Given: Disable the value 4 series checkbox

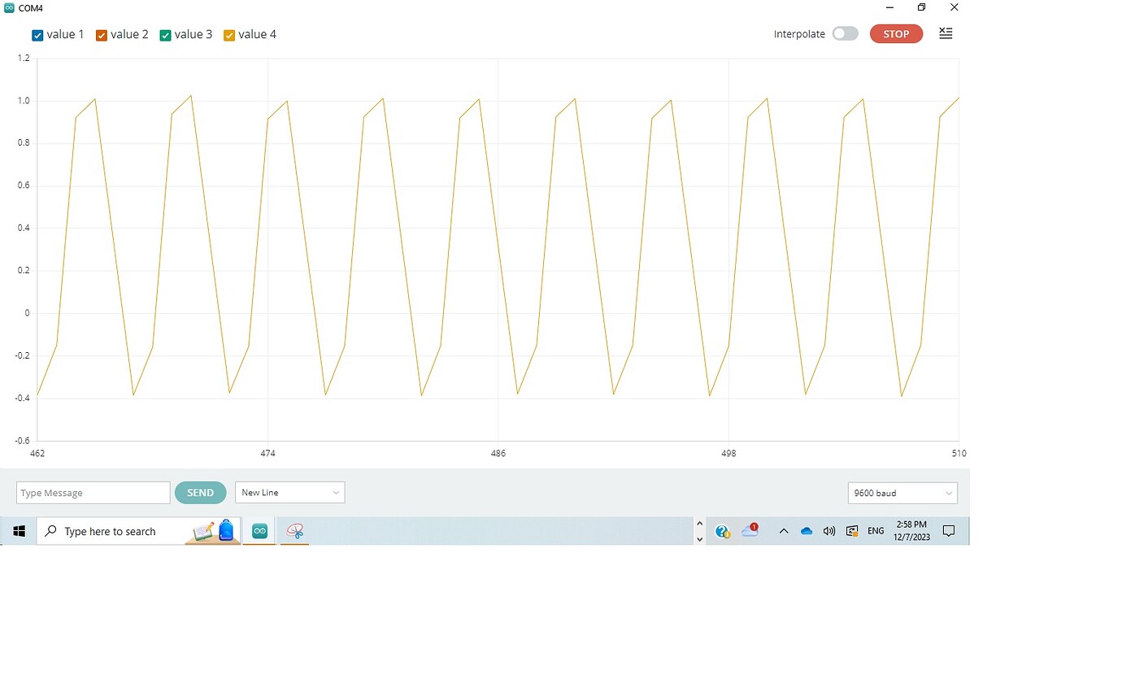Looking at the screenshot, I should 230,35.
